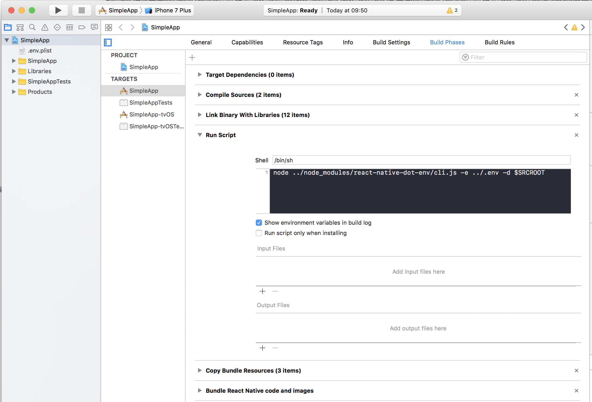The height and width of the screenshot is (402, 592).
Task: Click the Stop button in toolbar
Action: coord(81,10)
